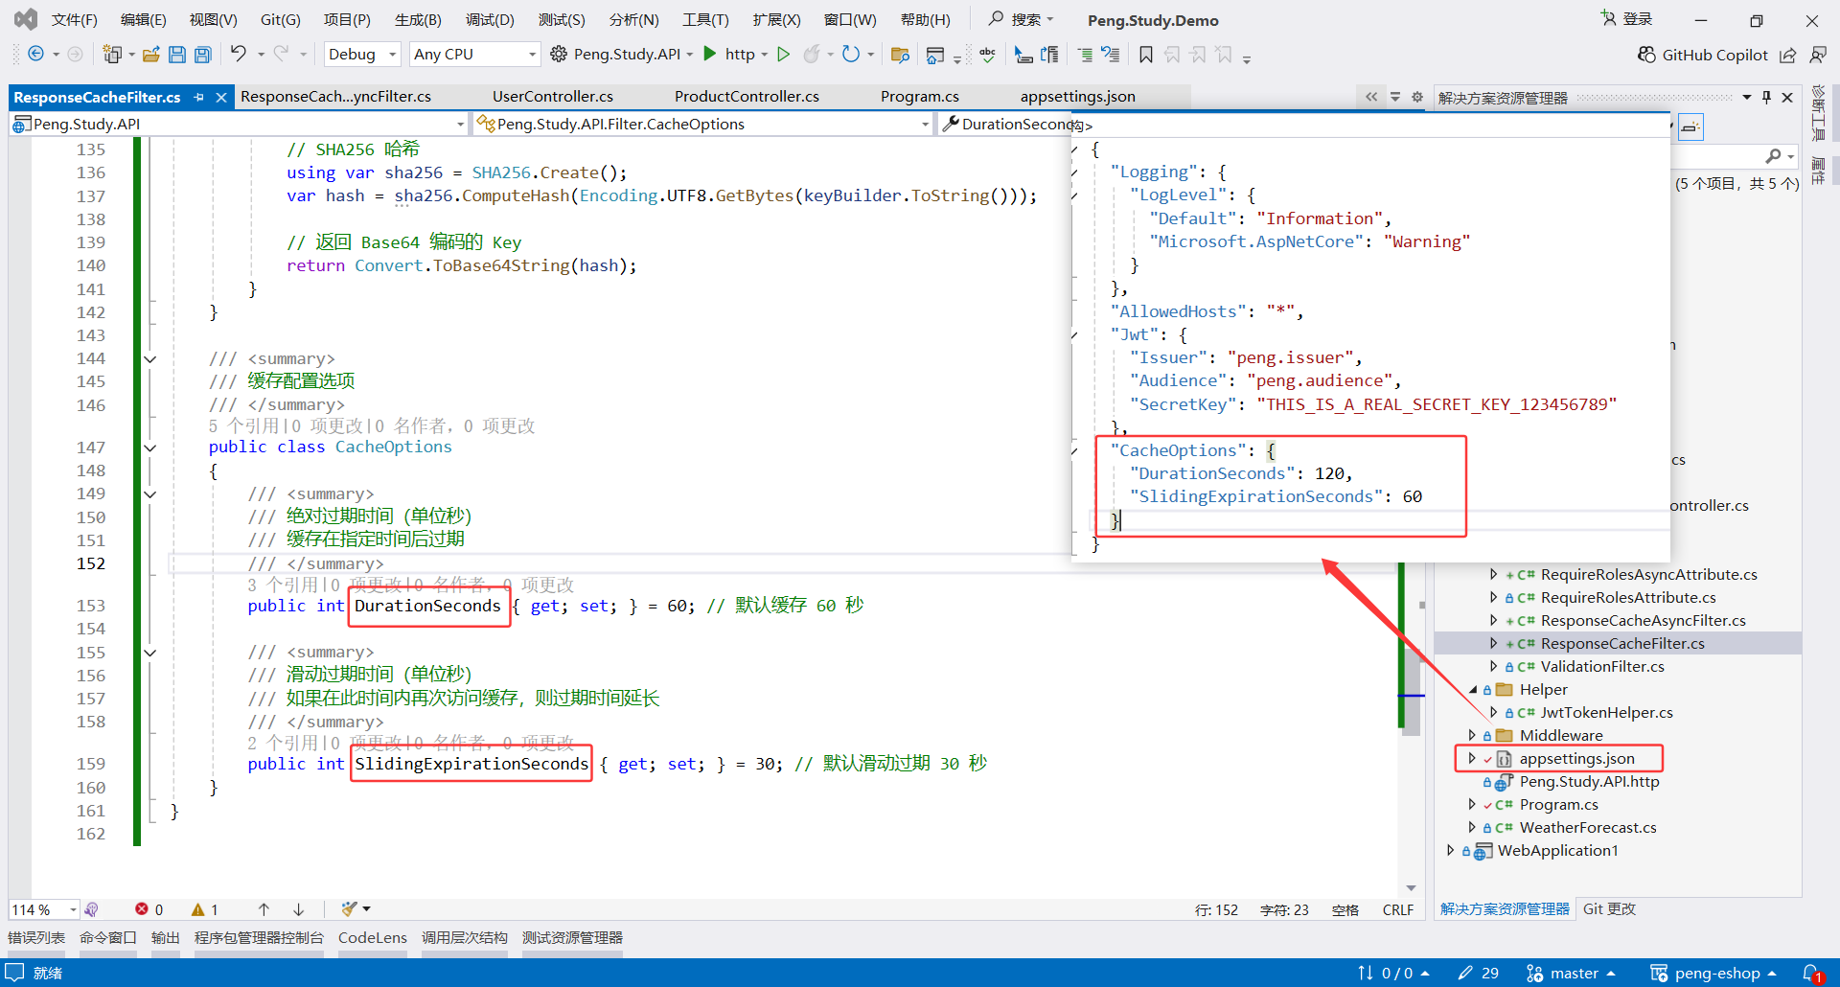Image resolution: width=1840 pixels, height=987 pixels.
Task: Click the find in files folder icon
Action: pyautogui.click(x=900, y=55)
